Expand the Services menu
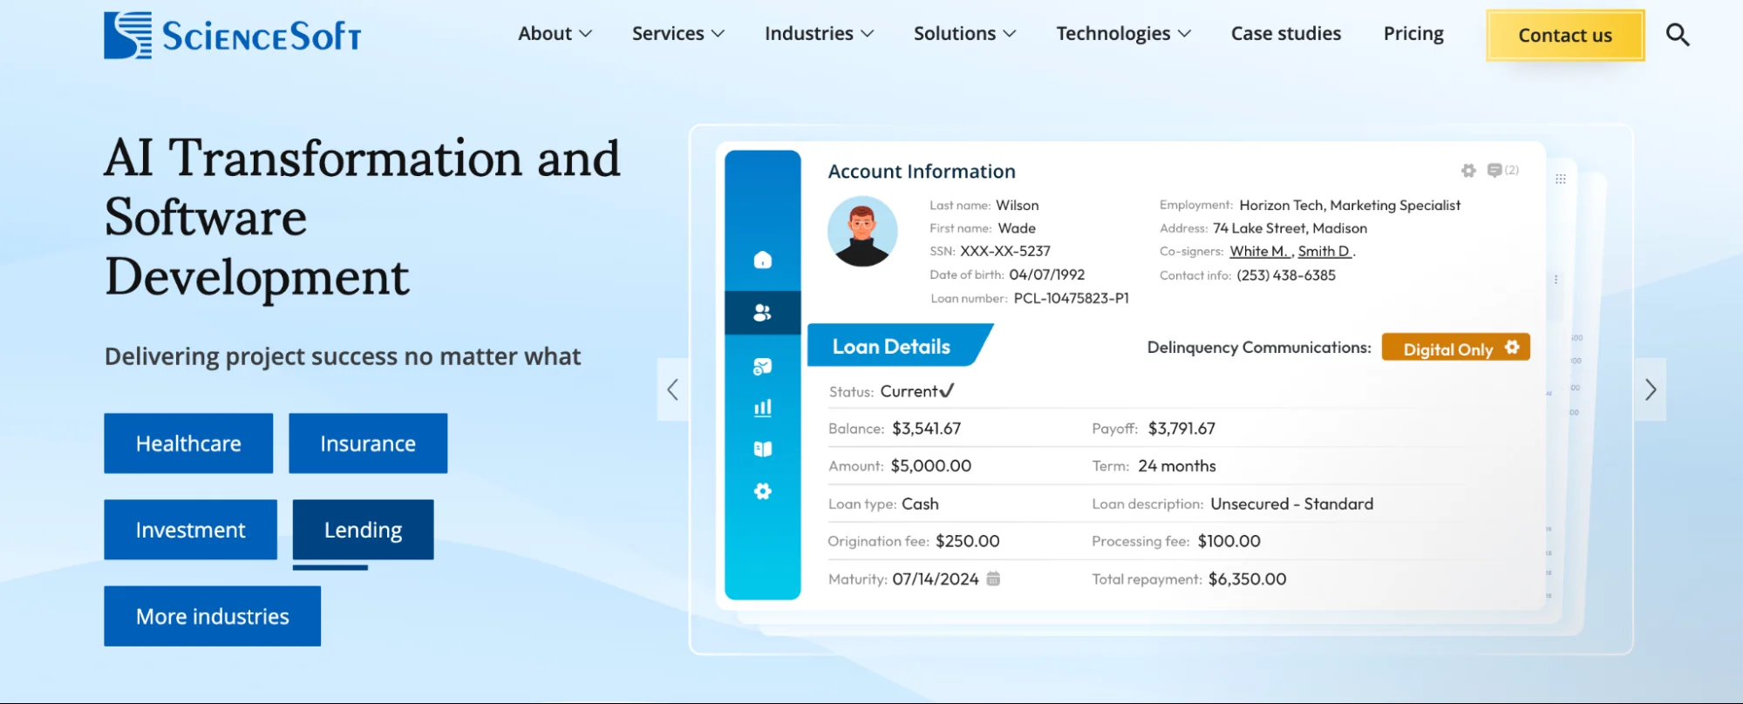The height and width of the screenshot is (704, 1743). tap(678, 34)
